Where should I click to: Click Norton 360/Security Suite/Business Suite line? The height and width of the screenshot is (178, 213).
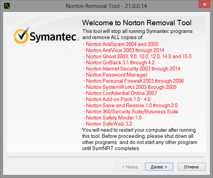click(x=131, y=111)
